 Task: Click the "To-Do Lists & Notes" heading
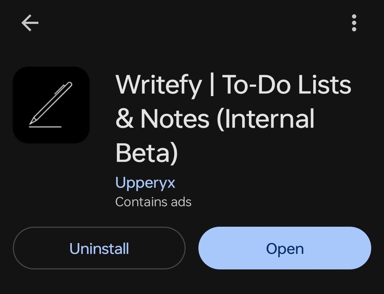(233, 102)
